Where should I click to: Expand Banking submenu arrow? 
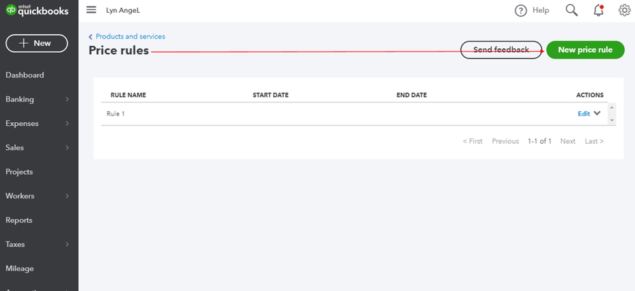click(x=67, y=99)
